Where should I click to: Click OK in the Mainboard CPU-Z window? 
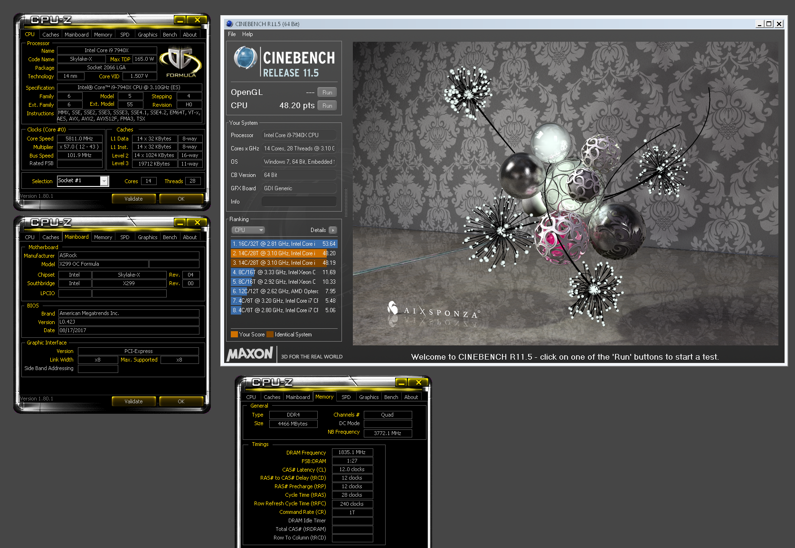tap(181, 401)
